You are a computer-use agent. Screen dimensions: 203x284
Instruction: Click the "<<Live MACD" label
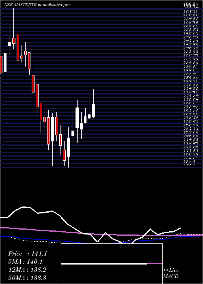[171, 273]
